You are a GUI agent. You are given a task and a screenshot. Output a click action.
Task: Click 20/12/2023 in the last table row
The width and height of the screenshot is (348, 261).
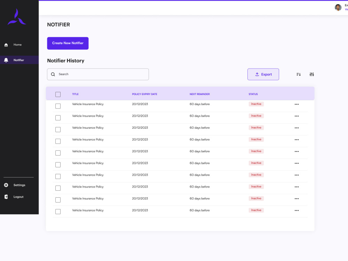click(x=140, y=210)
